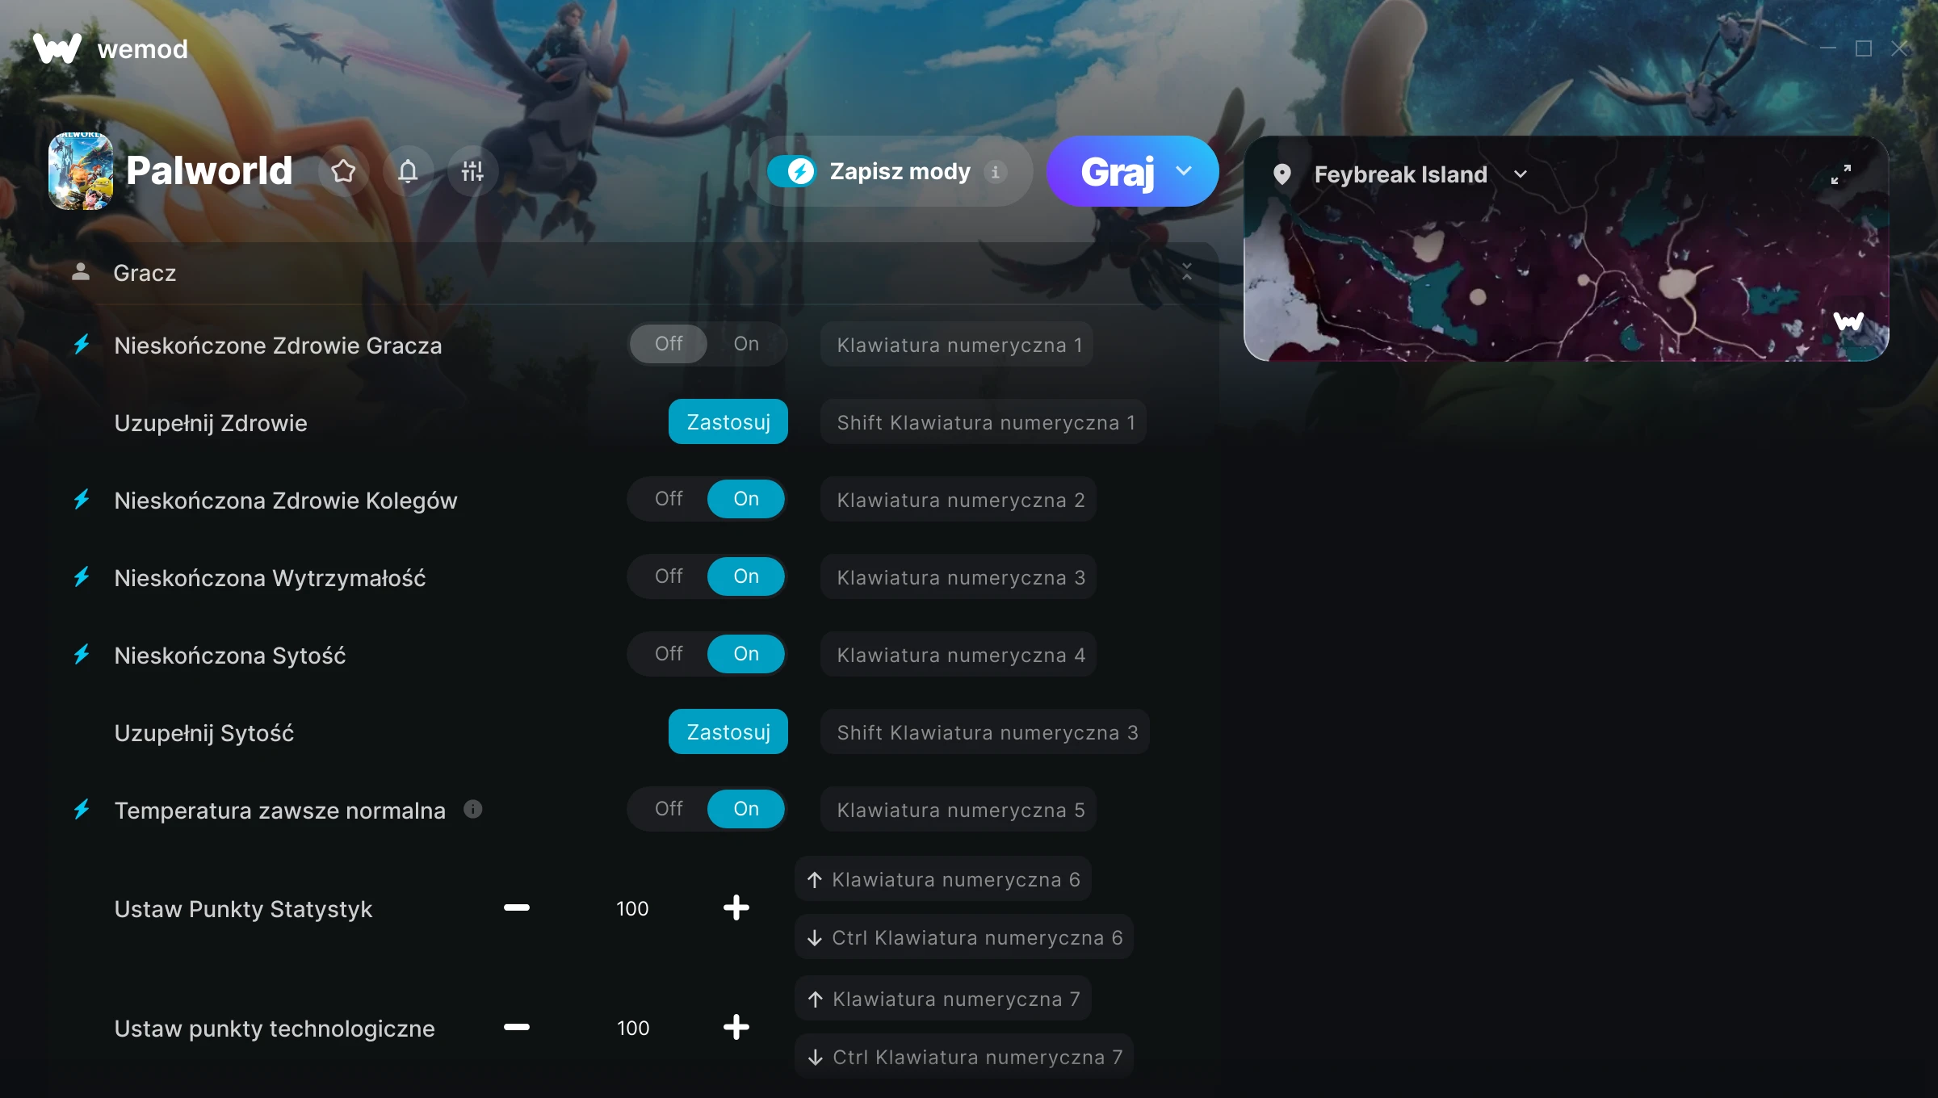
Task: Expand the Feybreak Island map to fullscreen
Action: tap(1840, 174)
